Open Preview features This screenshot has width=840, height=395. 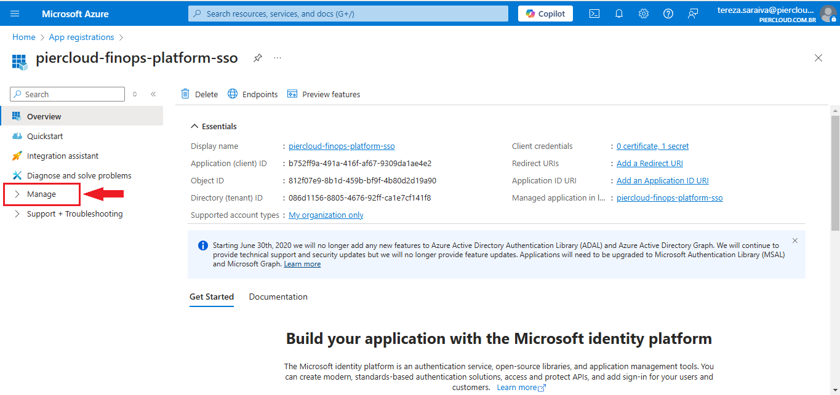324,94
